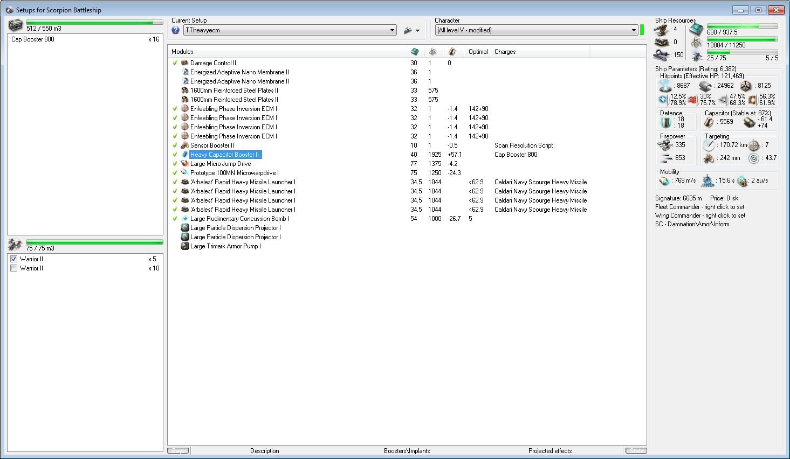Click the thermal resistance icon
Image resolution: width=790 pixels, height=459 pixels.
click(693, 100)
